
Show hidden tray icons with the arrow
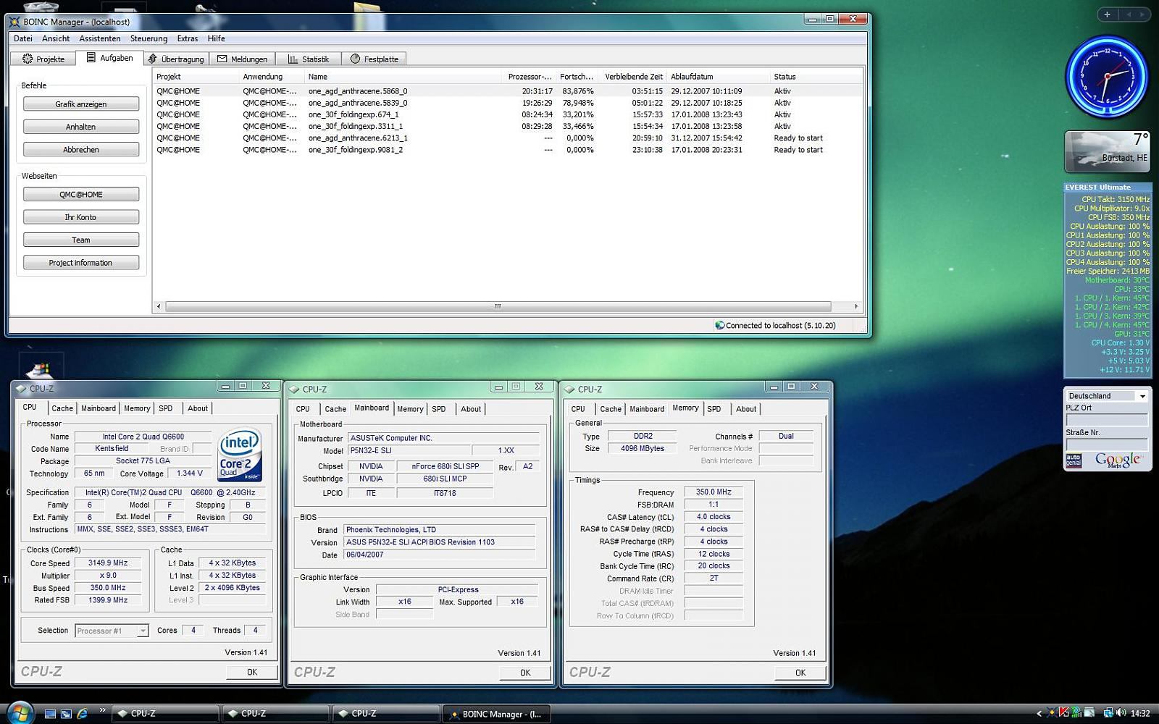point(1039,714)
